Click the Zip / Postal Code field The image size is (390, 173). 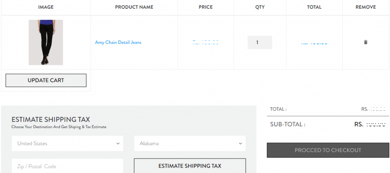[67, 166]
